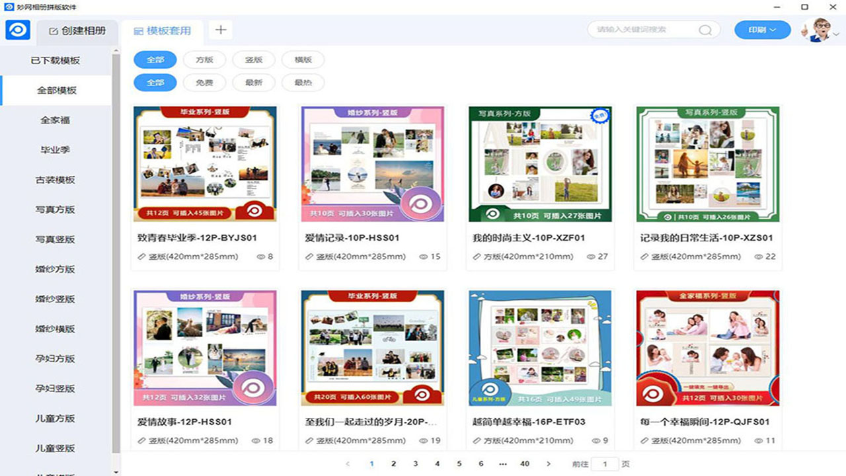Click the search magnifier icon
The width and height of the screenshot is (846, 476).
pyautogui.click(x=705, y=30)
